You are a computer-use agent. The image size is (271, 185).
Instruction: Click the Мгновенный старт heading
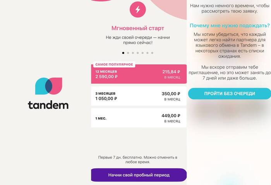137,28
